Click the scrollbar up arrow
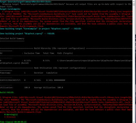Screen dimensions: 136x123 134,2
